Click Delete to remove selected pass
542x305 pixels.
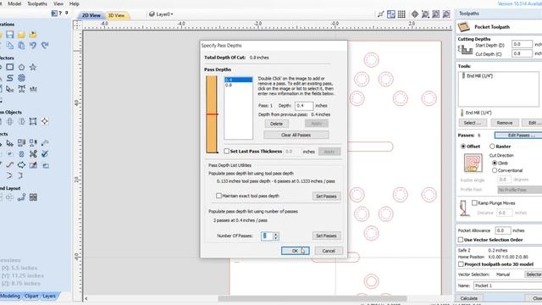277,124
